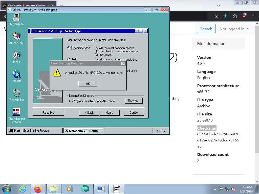Viewport: 259px width, 194px height.
Task: Click the Firefox back arrow
Action: click(5, 16)
